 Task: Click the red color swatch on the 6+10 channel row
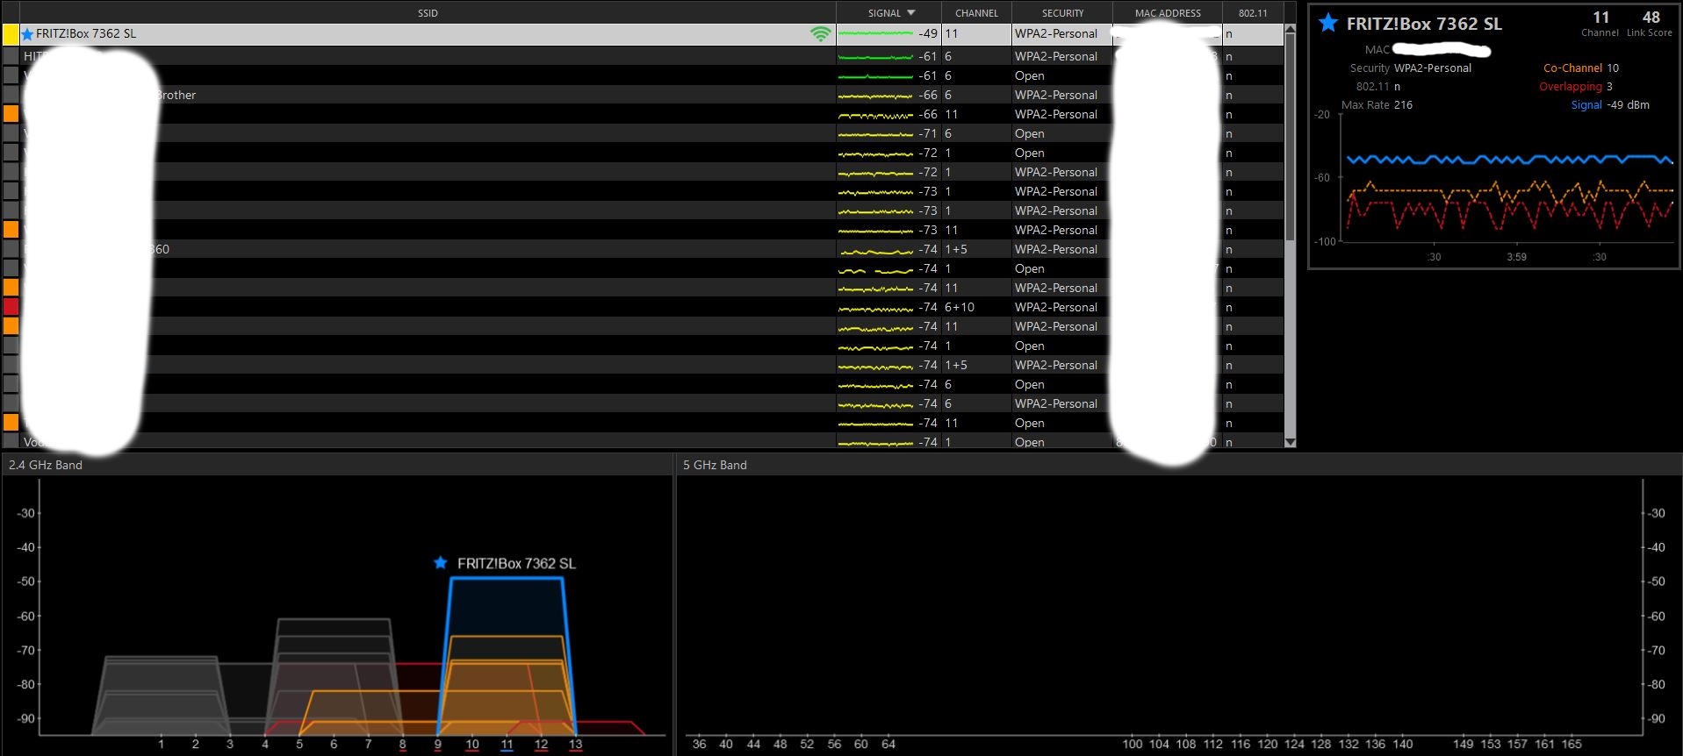[11, 307]
